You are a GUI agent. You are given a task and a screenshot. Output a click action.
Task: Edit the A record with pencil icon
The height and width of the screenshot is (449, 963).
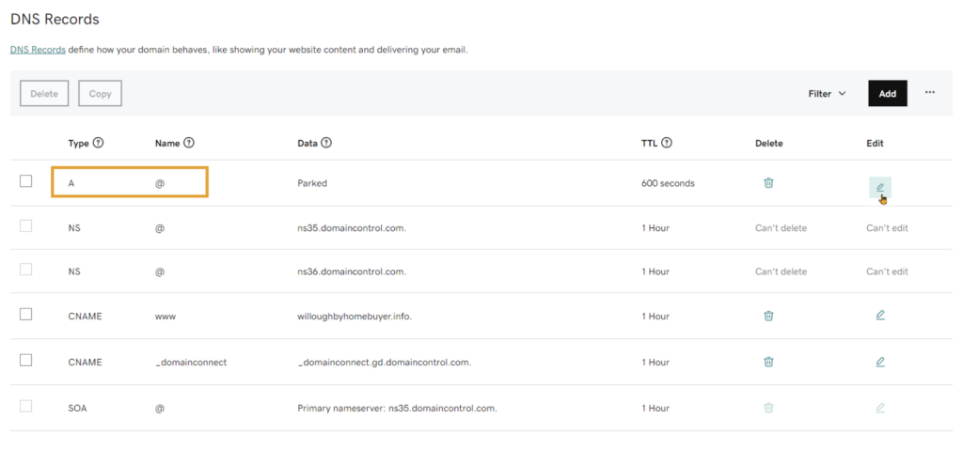879,187
